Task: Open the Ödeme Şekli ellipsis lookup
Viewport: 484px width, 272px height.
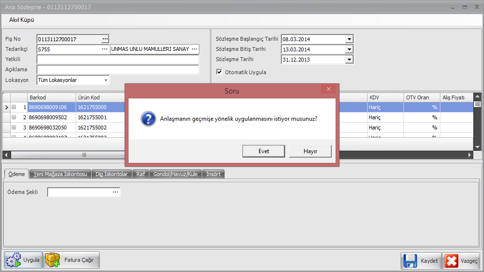Action: 115,192
